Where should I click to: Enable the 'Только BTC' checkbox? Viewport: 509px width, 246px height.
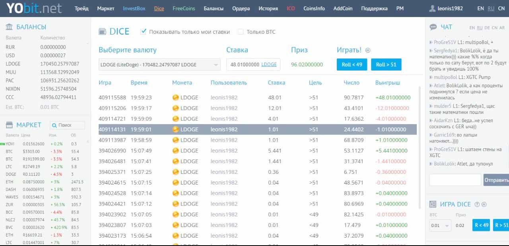[x=240, y=32]
